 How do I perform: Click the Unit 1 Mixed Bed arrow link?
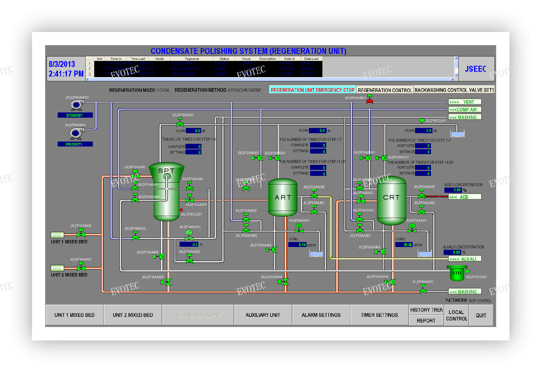[x=57, y=235]
